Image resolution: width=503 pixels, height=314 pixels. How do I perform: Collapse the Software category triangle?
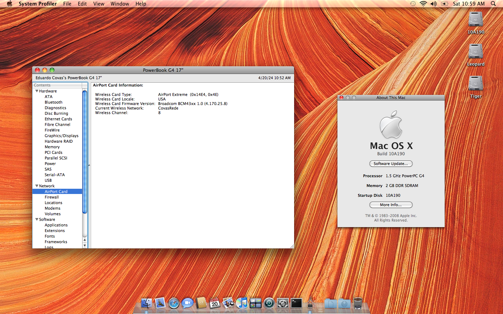[x=37, y=219]
